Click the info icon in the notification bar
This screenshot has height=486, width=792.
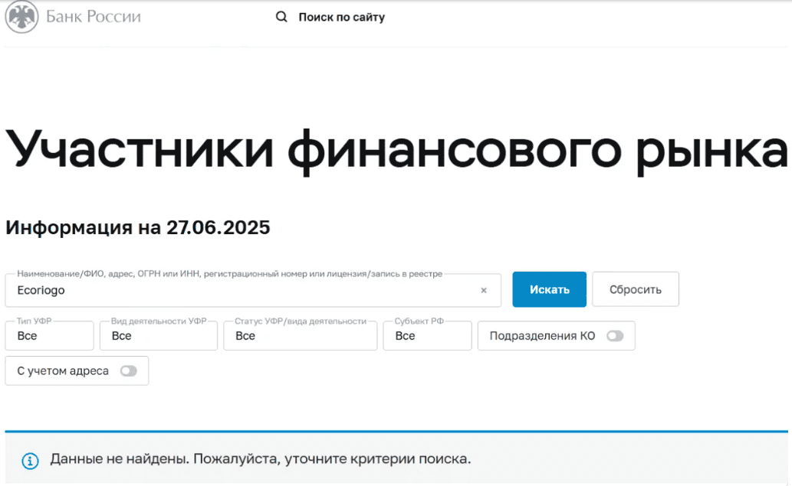30,460
